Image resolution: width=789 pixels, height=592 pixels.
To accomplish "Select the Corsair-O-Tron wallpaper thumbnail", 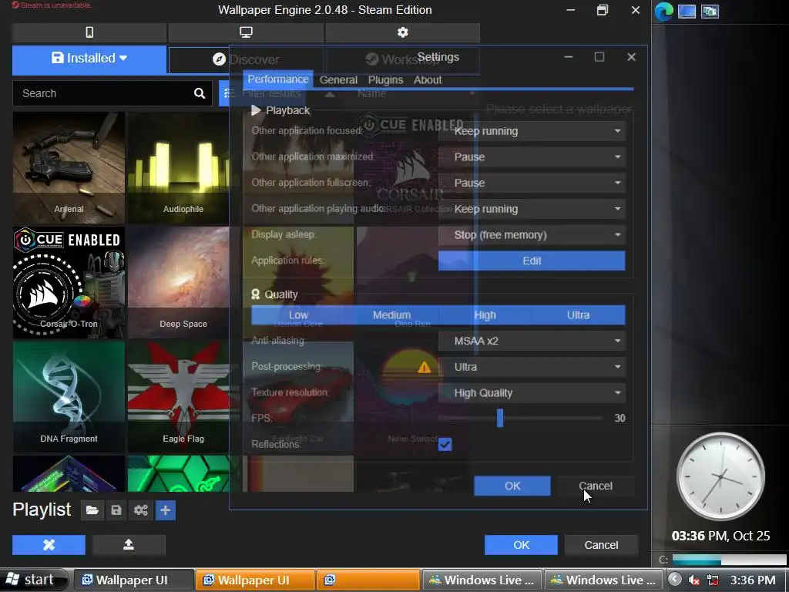I will pos(69,282).
